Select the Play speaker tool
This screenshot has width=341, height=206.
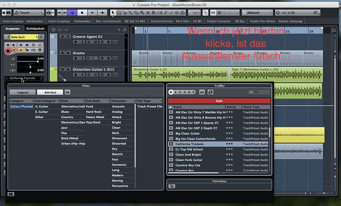click(177, 12)
